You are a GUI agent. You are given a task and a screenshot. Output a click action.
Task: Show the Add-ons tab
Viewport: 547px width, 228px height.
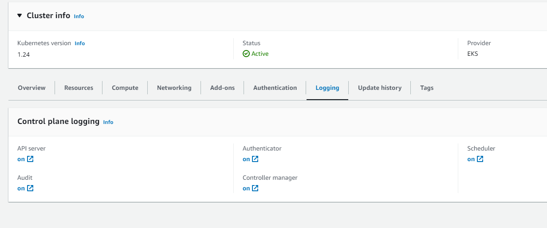tap(222, 88)
